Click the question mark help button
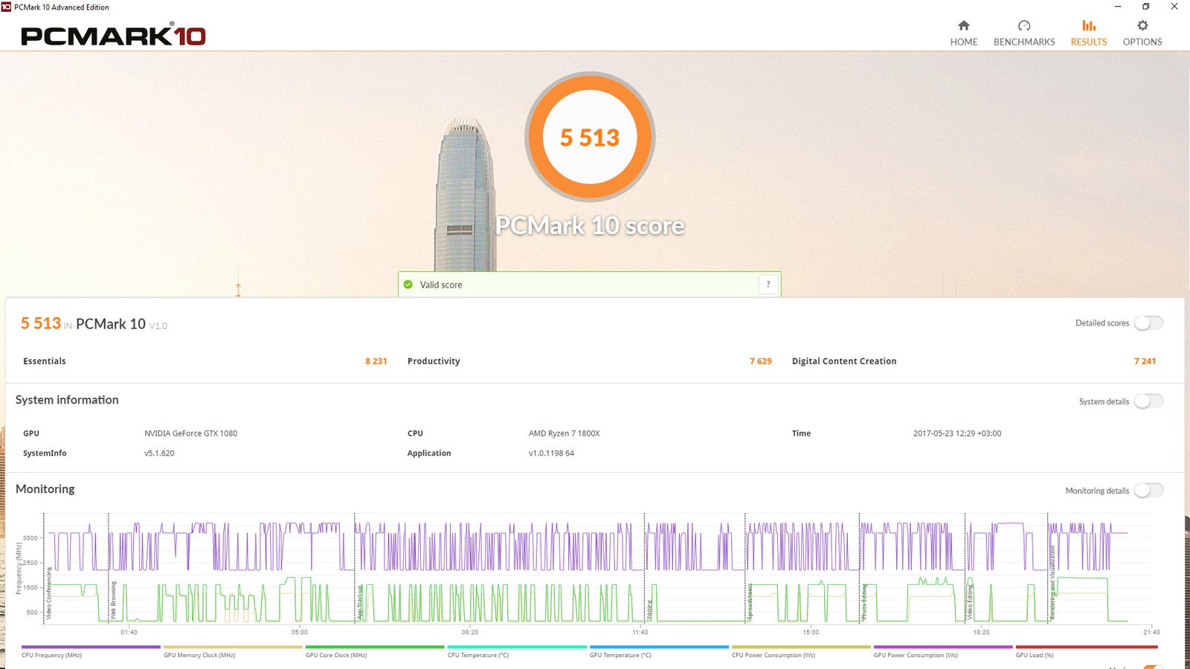The width and height of the screenshot is (1190, 669). coord(768,285)
